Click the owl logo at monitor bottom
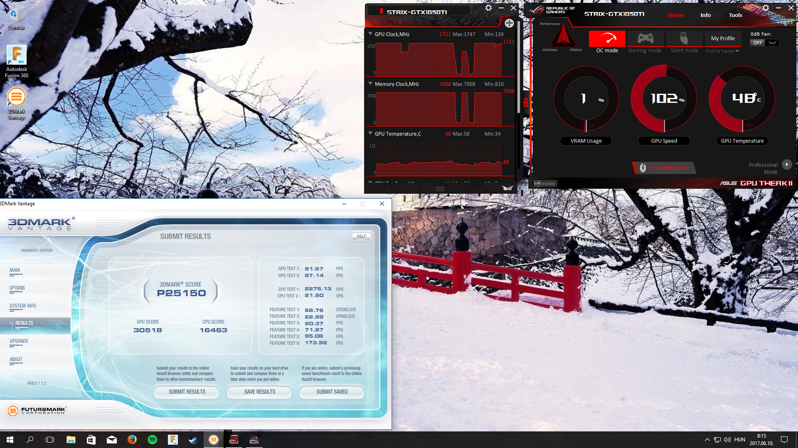Screen dimensions: 798x448 tap(507, 188)
